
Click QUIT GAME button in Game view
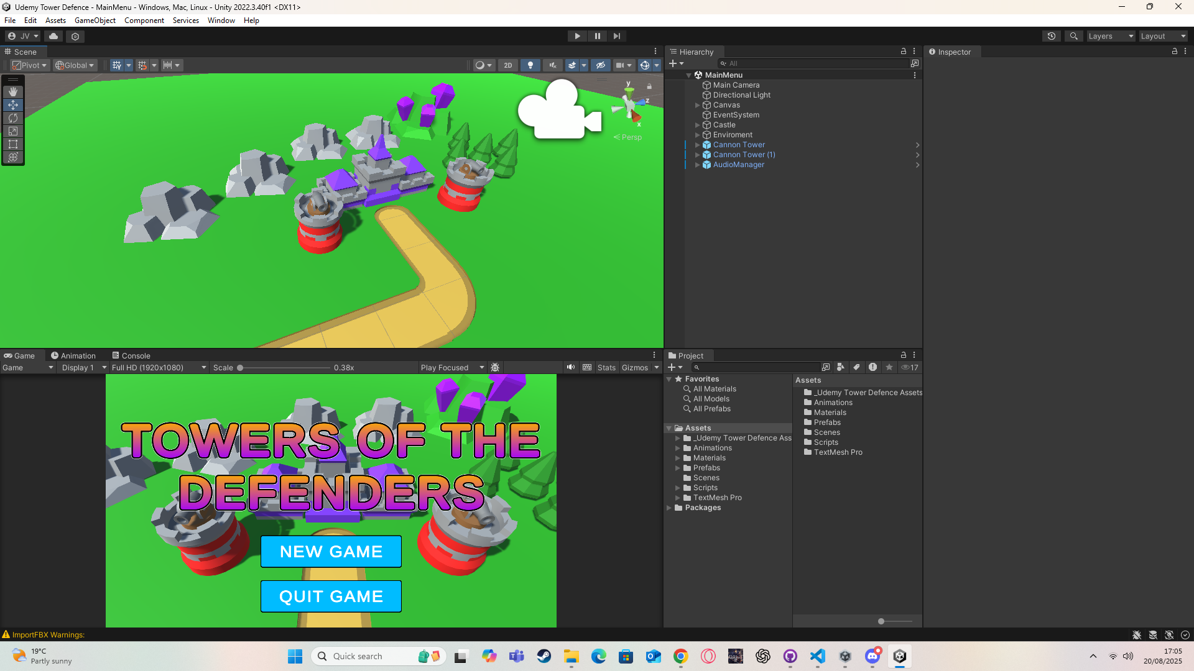pos(331,596)
